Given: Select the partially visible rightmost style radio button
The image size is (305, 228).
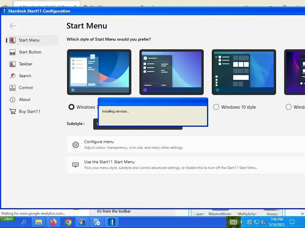Looking at the screenshot, I should (x=288, y=107).
